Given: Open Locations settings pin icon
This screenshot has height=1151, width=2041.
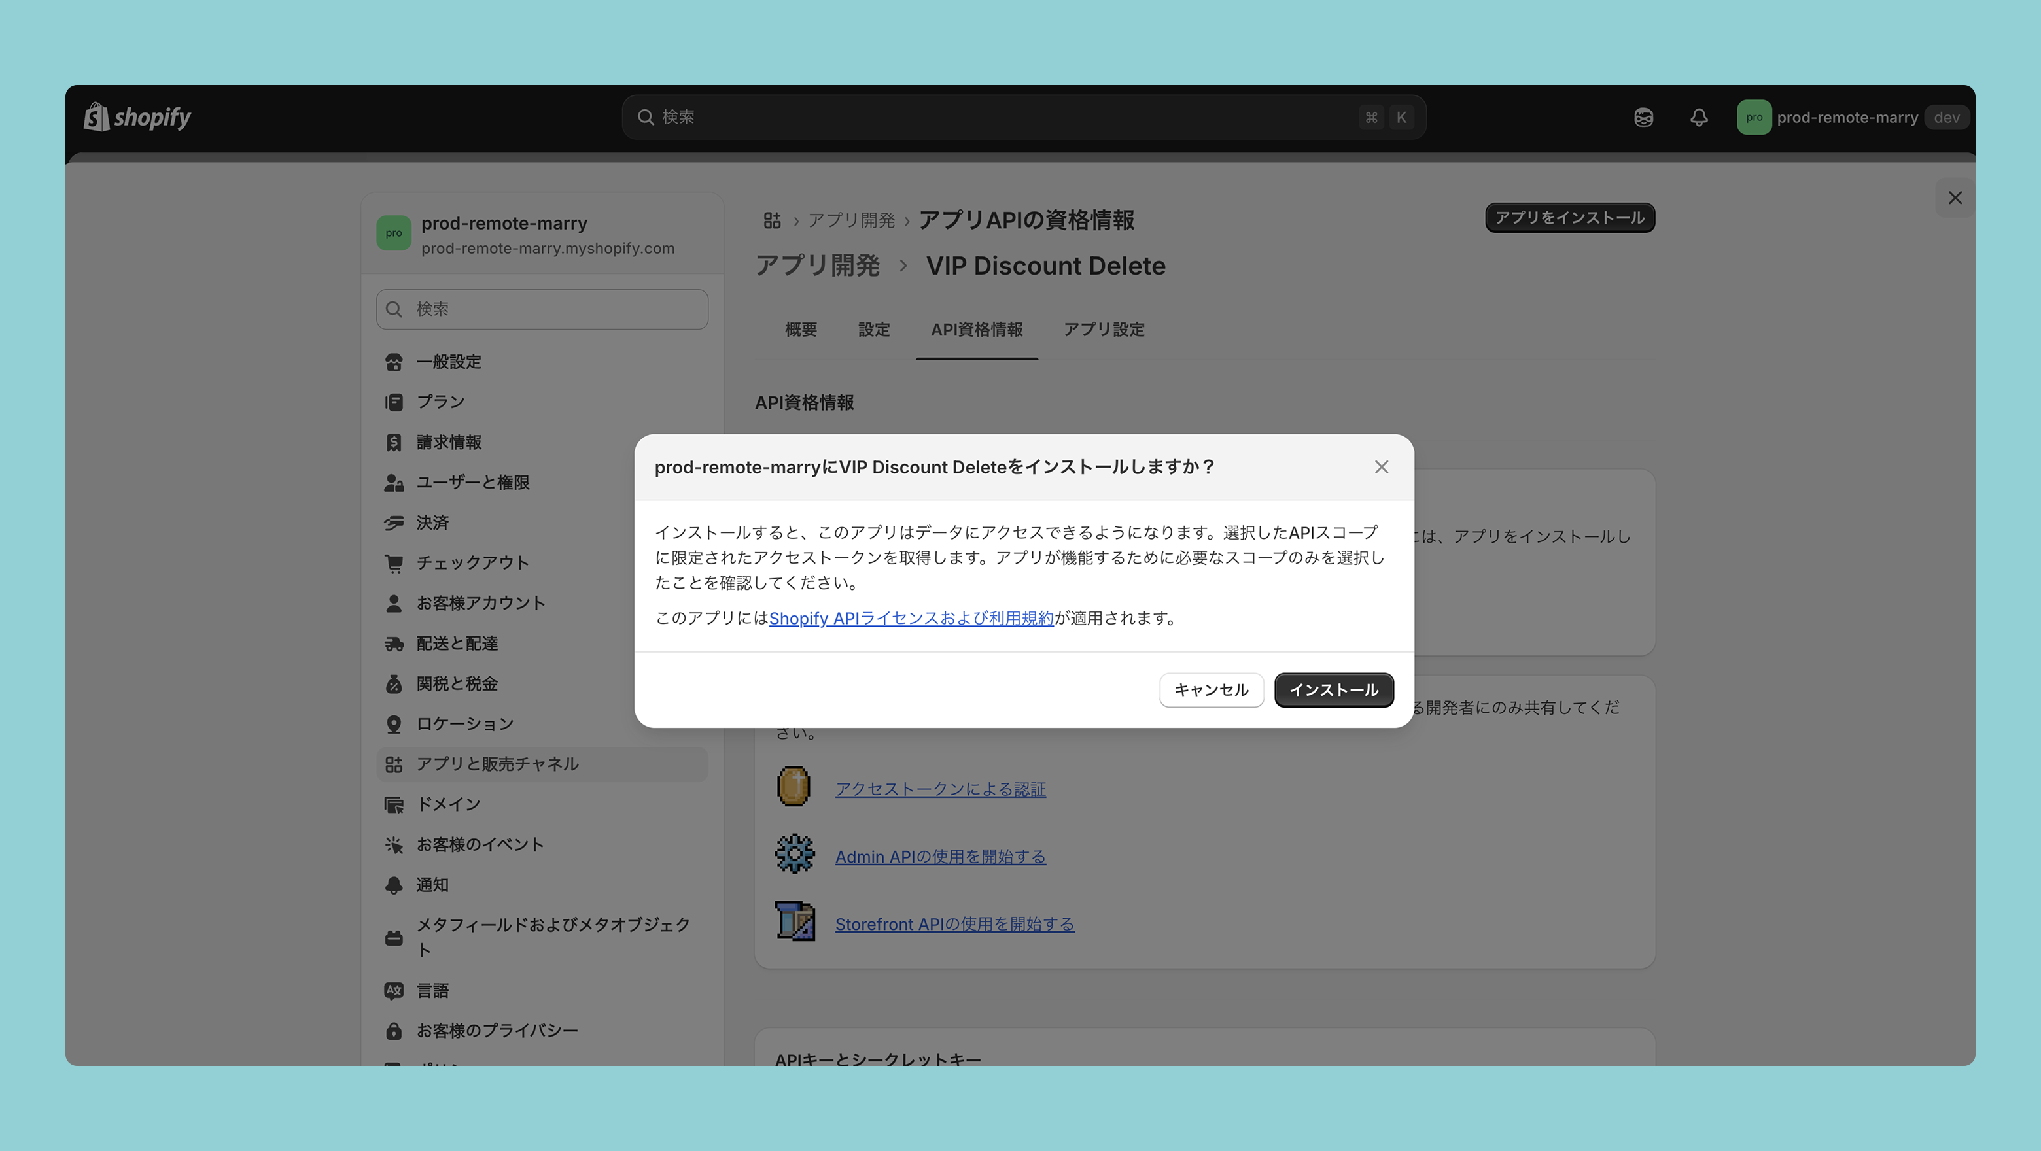Looking at the screenshot, I should click(x=394, y=724).
